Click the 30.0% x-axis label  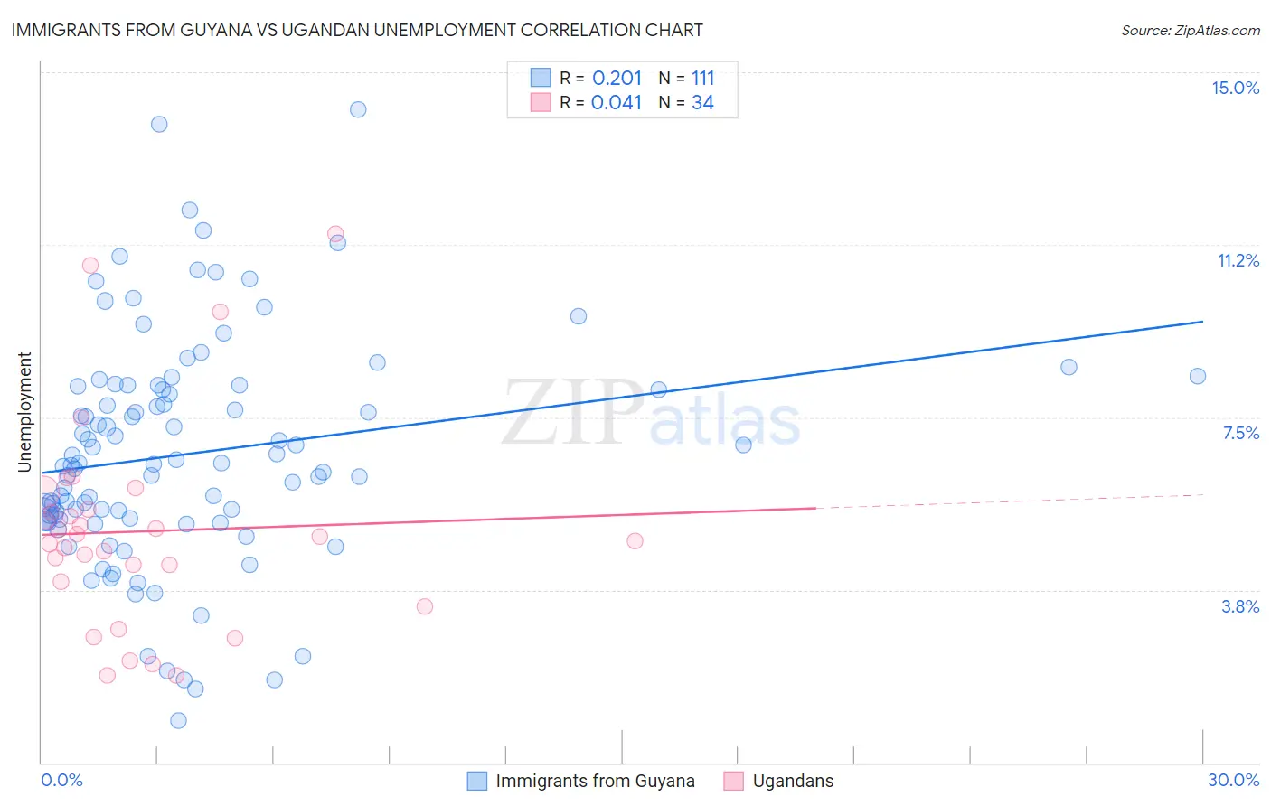1233,780
